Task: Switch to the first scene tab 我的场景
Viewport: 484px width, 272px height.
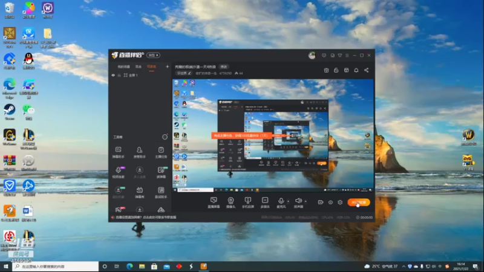Action: (x=123, y=66)
